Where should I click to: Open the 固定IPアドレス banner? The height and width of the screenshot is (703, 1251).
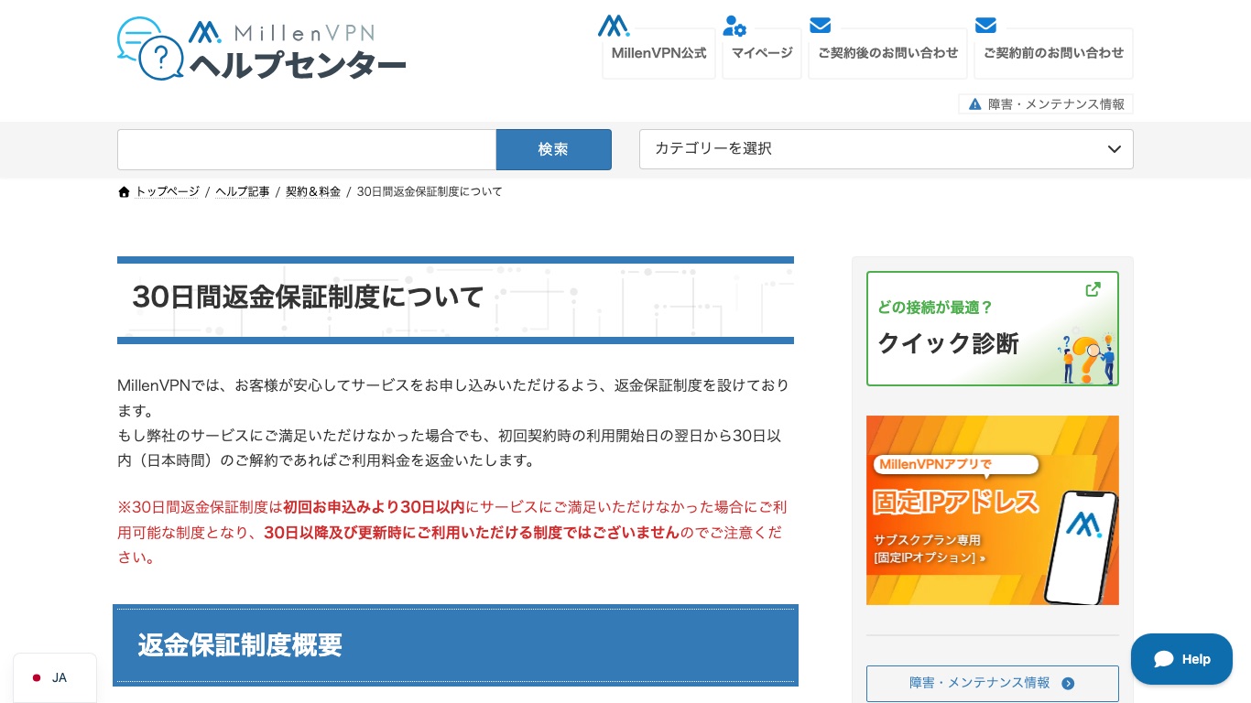click(993, 510)
